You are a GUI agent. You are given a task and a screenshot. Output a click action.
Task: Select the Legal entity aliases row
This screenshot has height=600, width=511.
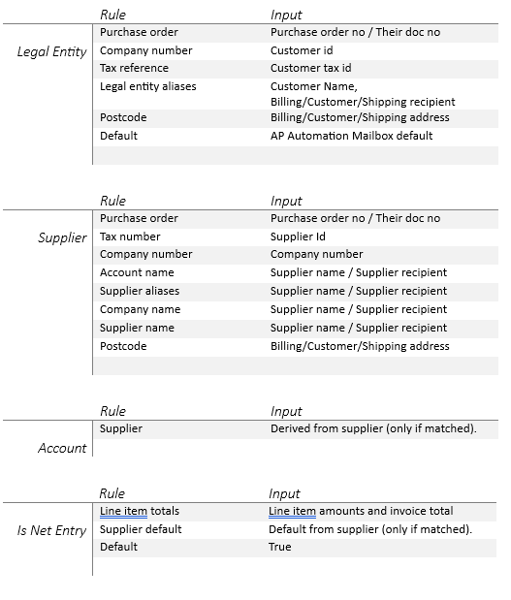pos(296,94)
